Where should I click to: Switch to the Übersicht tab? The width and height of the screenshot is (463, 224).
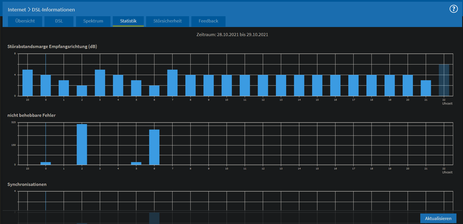click(x=25, y=21)
